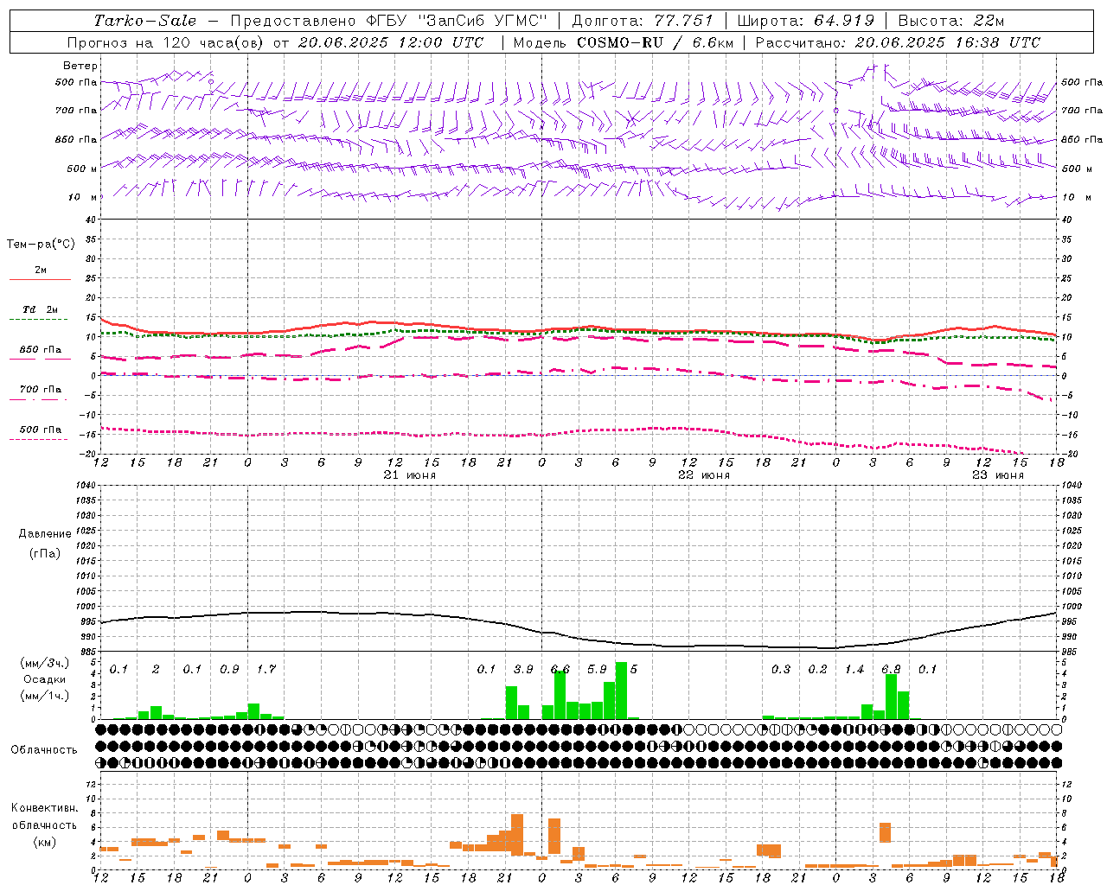The height and width of the screenshot is (885, 1107).
Task: Click the '500 гПа' temperature legend label
Action: pyautogui.click(x=40, y=430)
